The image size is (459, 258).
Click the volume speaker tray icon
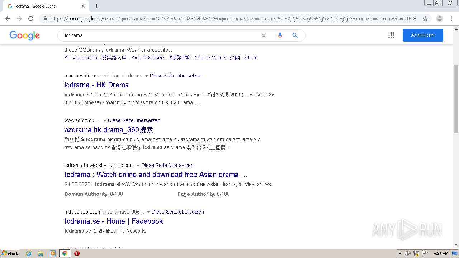[x=408, y=253]
